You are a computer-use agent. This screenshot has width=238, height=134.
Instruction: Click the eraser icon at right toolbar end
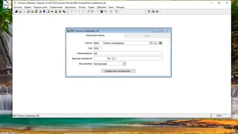tap(157, 12)
